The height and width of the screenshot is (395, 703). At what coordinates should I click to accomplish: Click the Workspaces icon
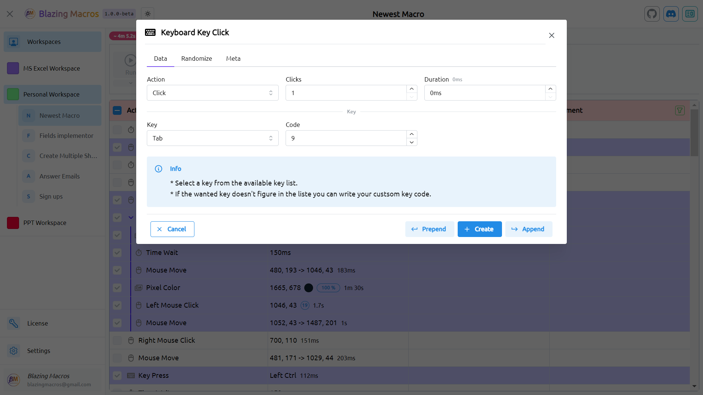point(14,42)
